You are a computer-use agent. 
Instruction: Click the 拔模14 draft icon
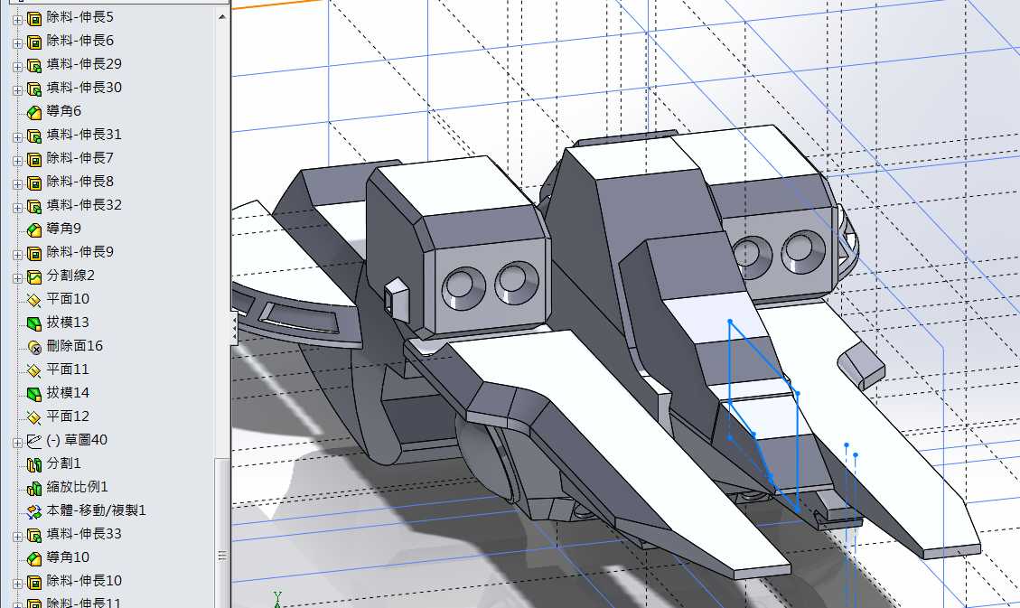33,393
